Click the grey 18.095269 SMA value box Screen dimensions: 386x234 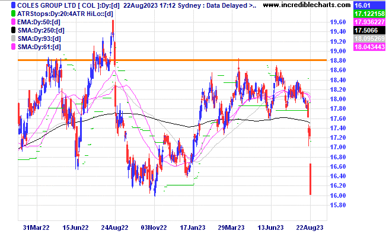tap(369, 39)
